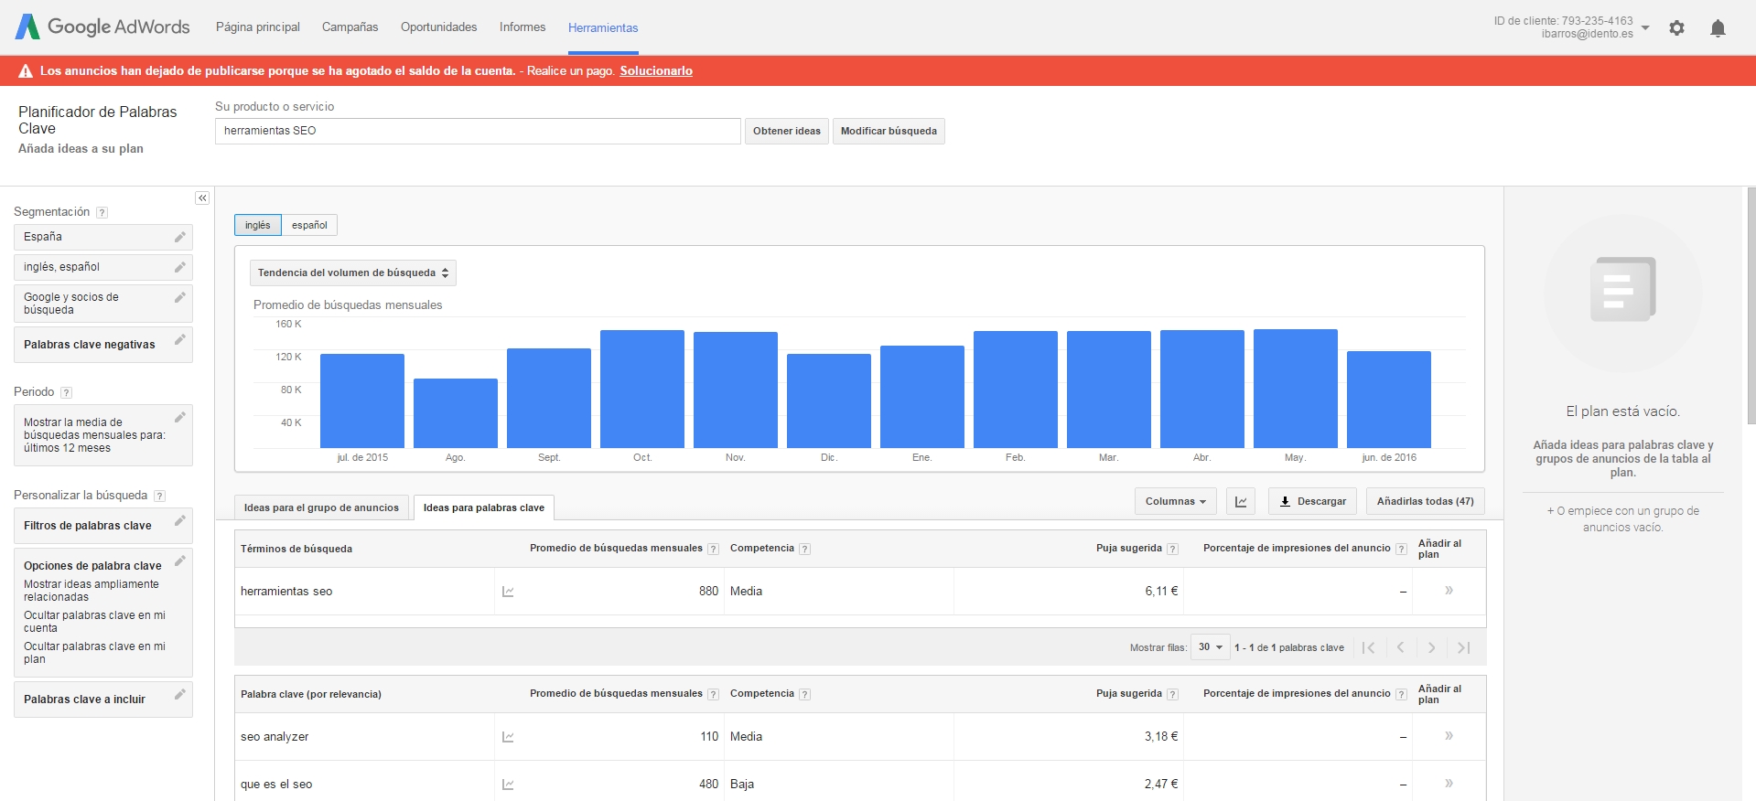Go to previous page arrow
1756x801 pixels.
click(x=1400, y=647)
